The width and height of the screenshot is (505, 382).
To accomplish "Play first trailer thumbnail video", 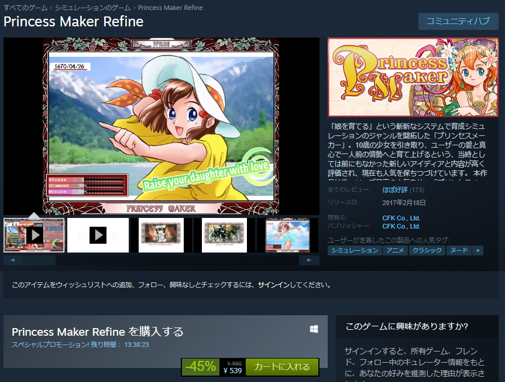I will tap(34, 236).
